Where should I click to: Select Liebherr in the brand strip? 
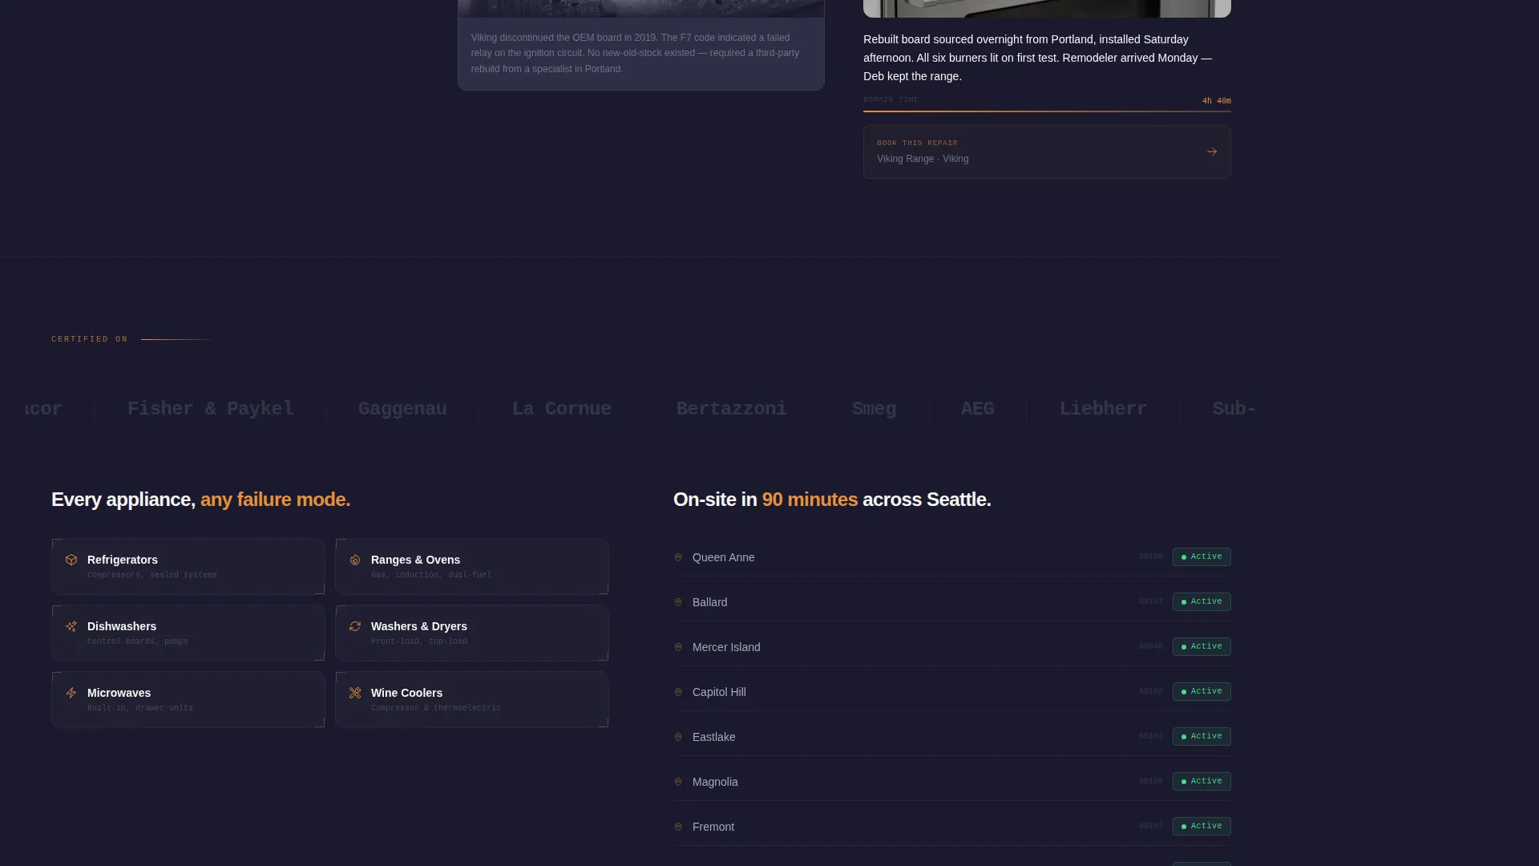pos(1103,409)
